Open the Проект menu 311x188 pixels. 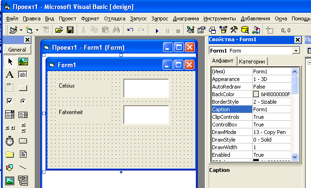click(67, 18)
